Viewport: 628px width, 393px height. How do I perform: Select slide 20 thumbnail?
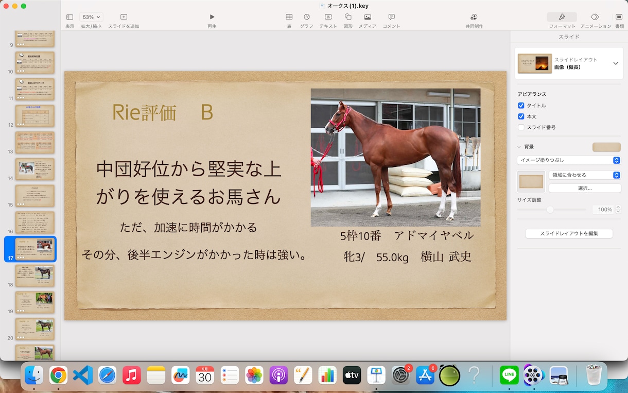click(x=35, y=329)
